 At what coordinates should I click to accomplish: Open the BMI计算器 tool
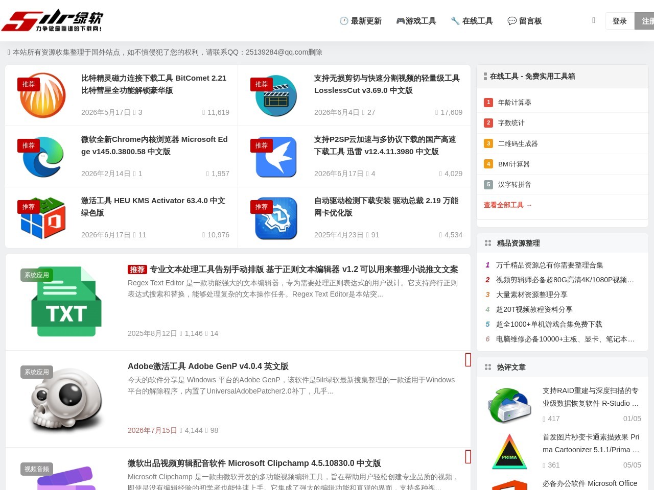(514, 164)
